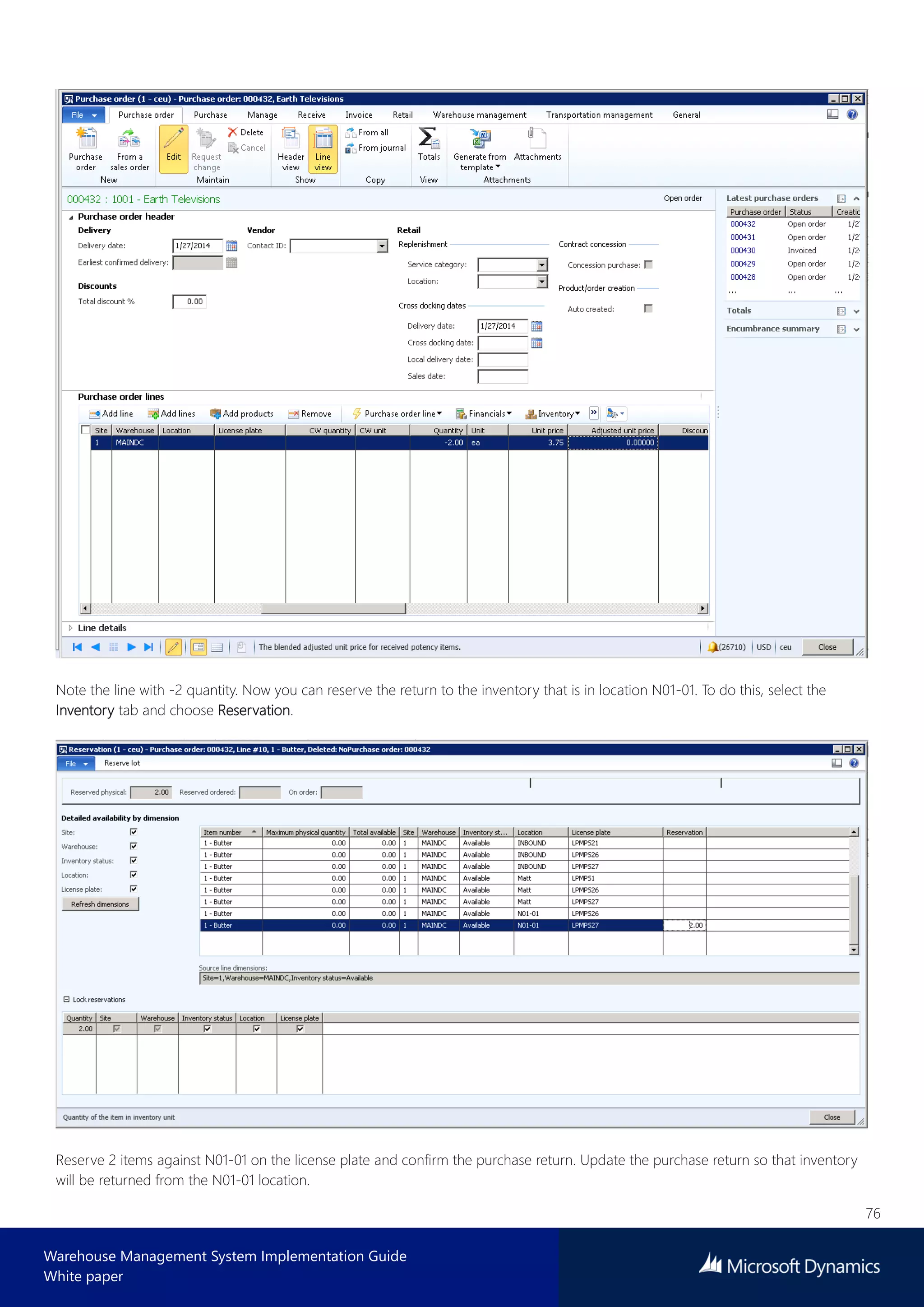Click Add lines toolbar button
Screen dimensions: 924x1307
[x=171, y=414]
